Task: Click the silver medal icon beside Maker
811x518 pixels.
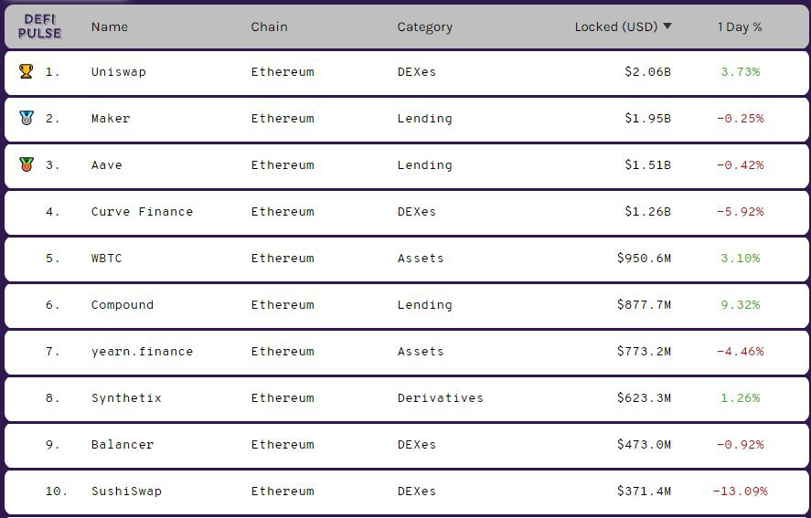Action: [x=25, y=118]
